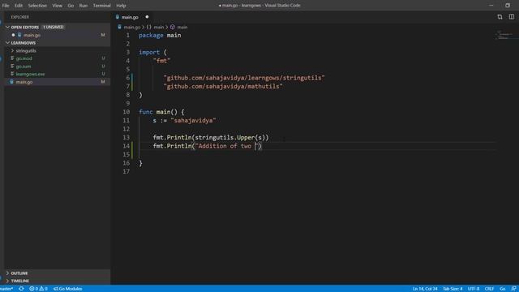This screenshot has width=519, height=292.
Task: Open go.sum in the explorer
Action: click(24, 67)
